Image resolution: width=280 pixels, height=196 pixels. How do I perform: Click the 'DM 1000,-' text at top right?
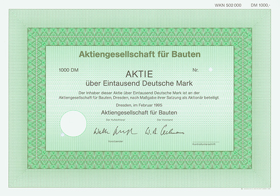(x=260, y=6)
